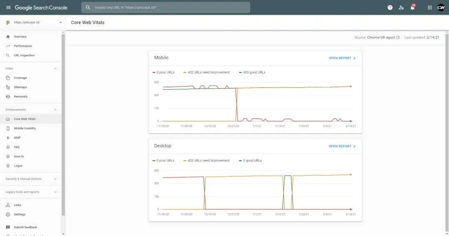This screenshot has width=449, height=236.
Task: Click the Mobile chart card title
Action: (161, 58)
